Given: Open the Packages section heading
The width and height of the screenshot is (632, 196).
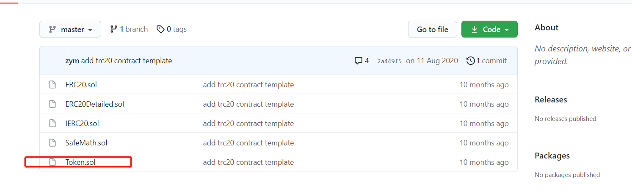Looking at the screenshot, I should 552,156.
